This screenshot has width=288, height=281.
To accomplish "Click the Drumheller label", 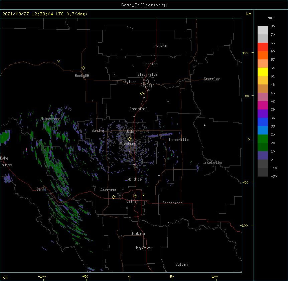I will tap(213, 163).
